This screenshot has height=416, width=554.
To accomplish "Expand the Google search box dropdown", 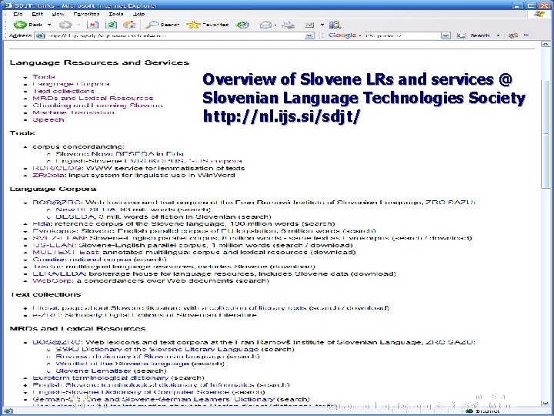I will (446, 35).
